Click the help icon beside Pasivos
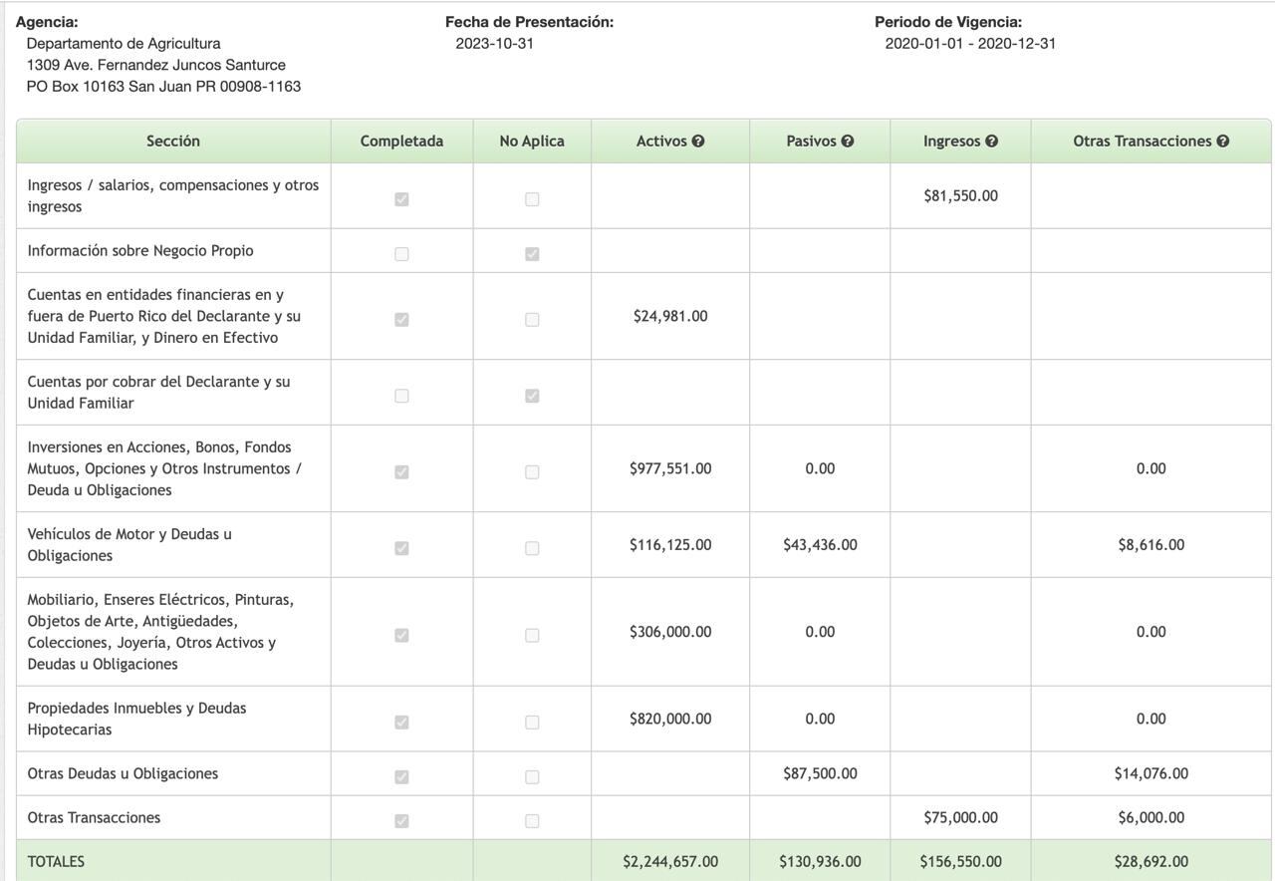Image resolution: width=1275 pixels, height=881 pixels. (848, 142)
